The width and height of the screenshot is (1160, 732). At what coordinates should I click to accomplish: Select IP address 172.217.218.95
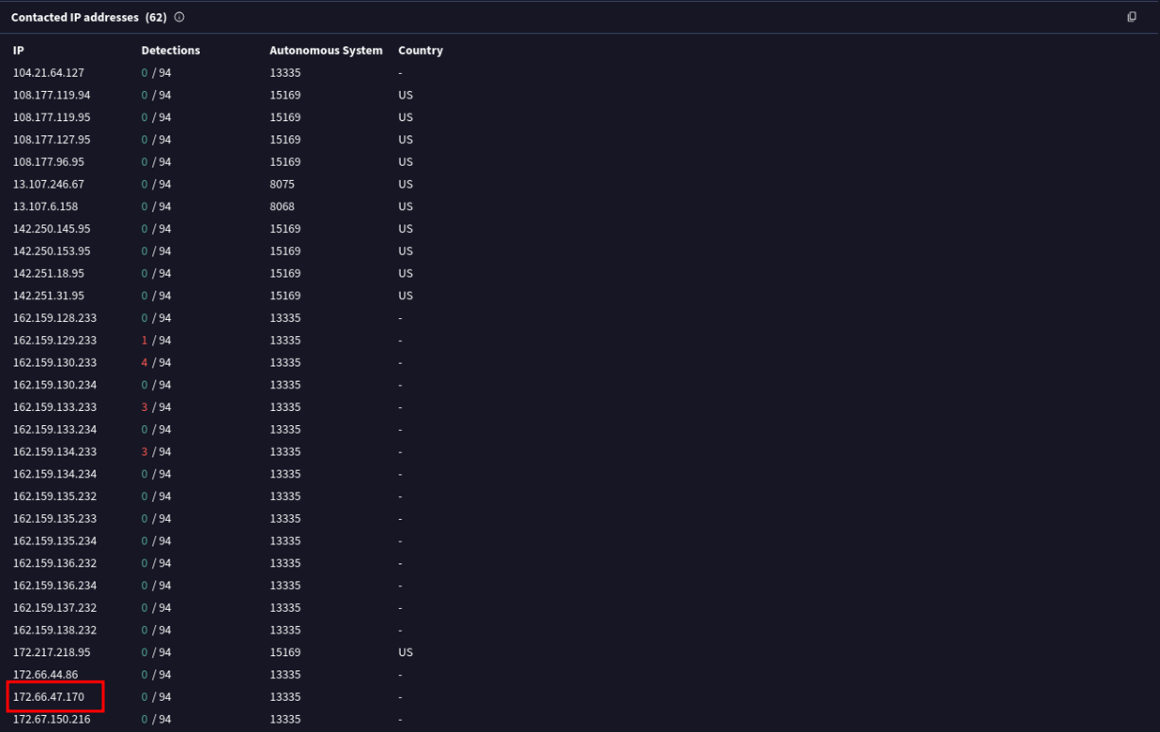pos(51,652)
